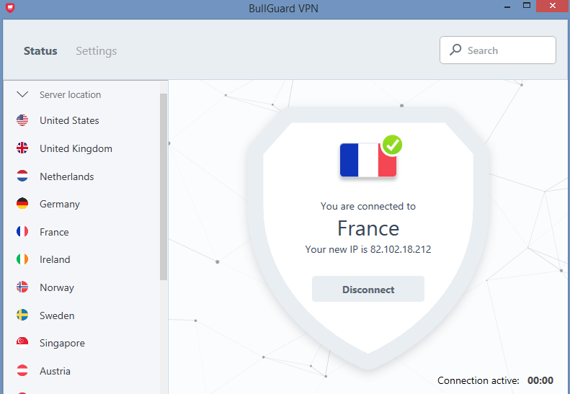
Task: Click the Server location header label
Action: pyautogui.click(x=70, y=94)
